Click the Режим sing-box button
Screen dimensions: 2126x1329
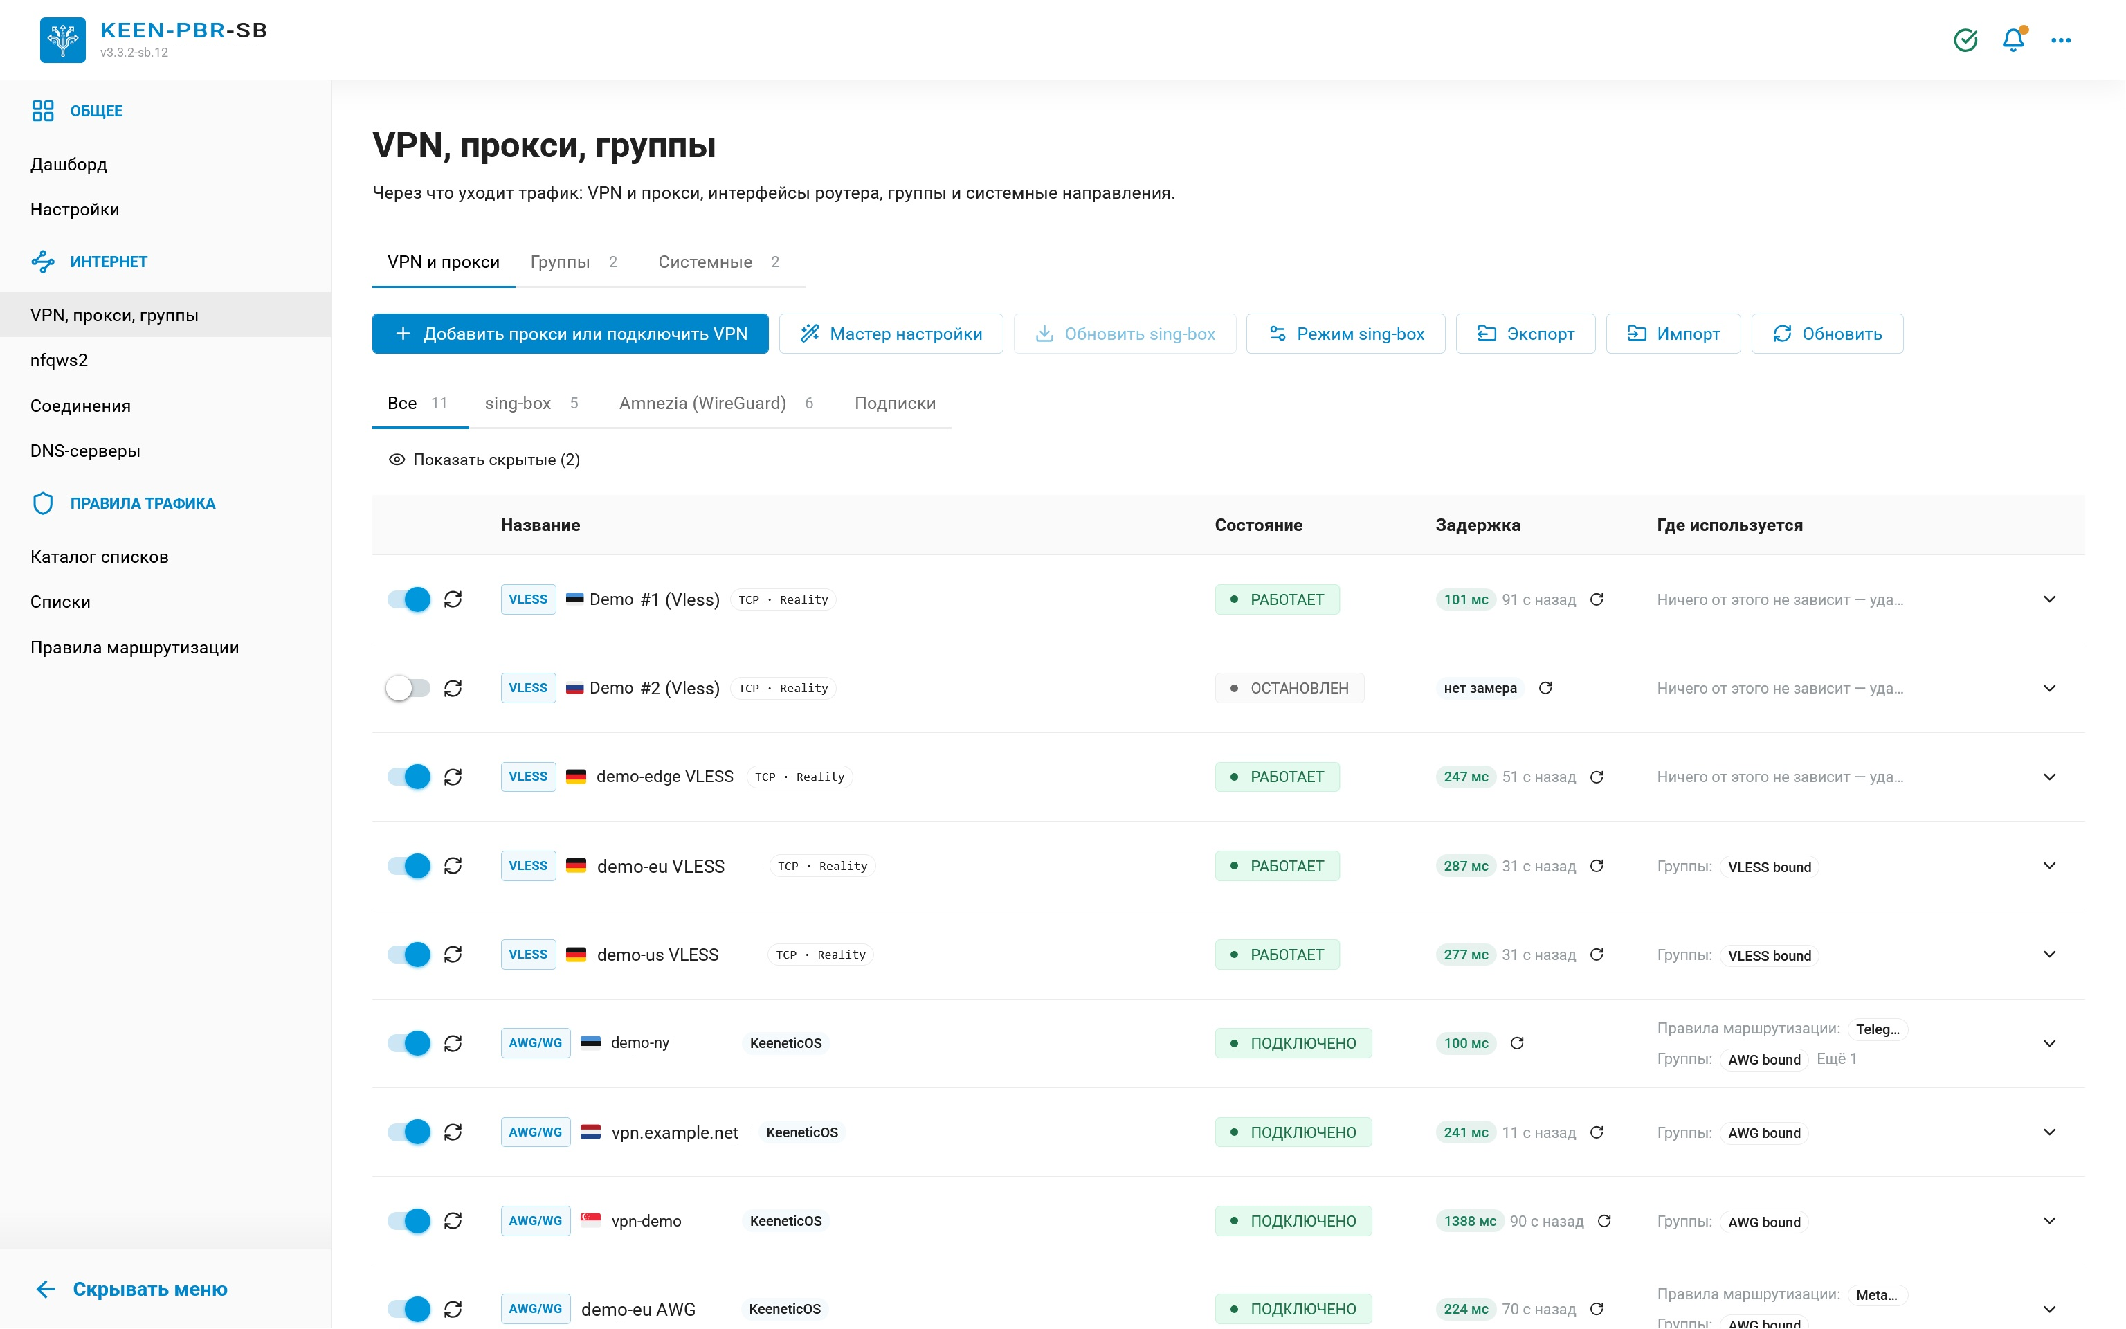click(1345, 333)
